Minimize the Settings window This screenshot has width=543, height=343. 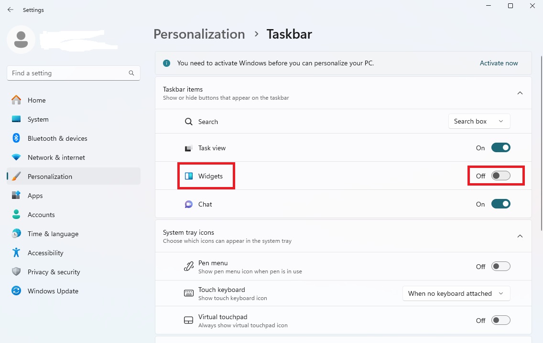coord(489,6)
